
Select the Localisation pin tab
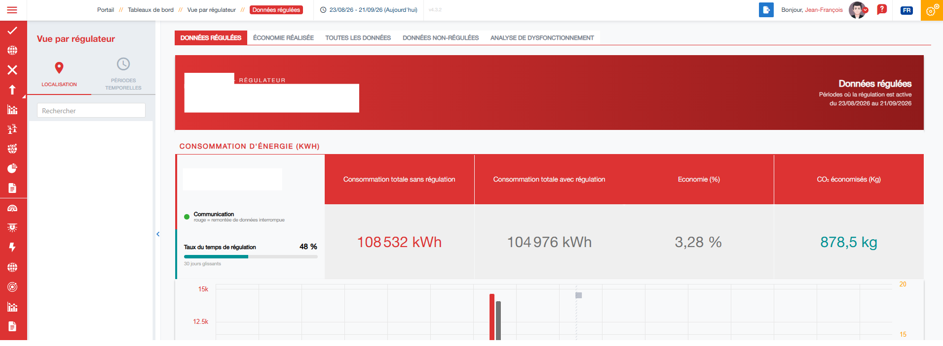coord(59,74)
